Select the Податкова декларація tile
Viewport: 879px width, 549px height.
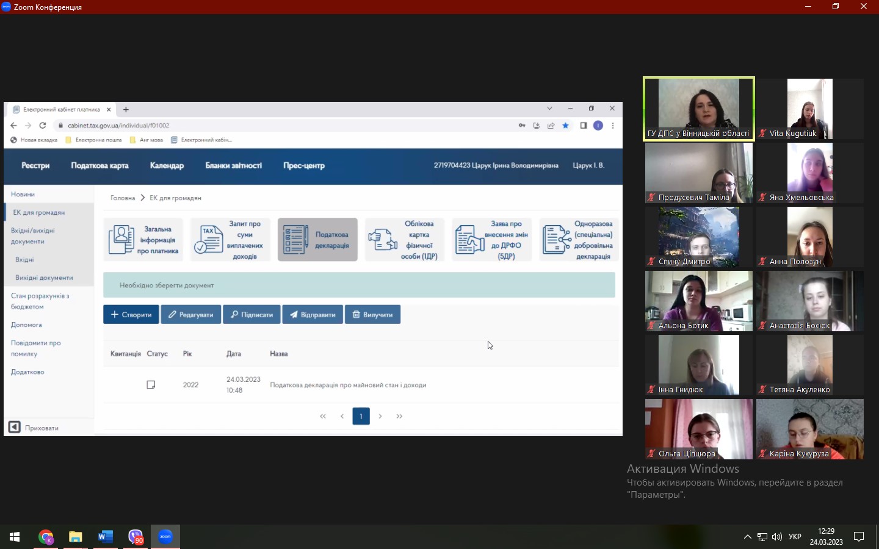[317, 240]
